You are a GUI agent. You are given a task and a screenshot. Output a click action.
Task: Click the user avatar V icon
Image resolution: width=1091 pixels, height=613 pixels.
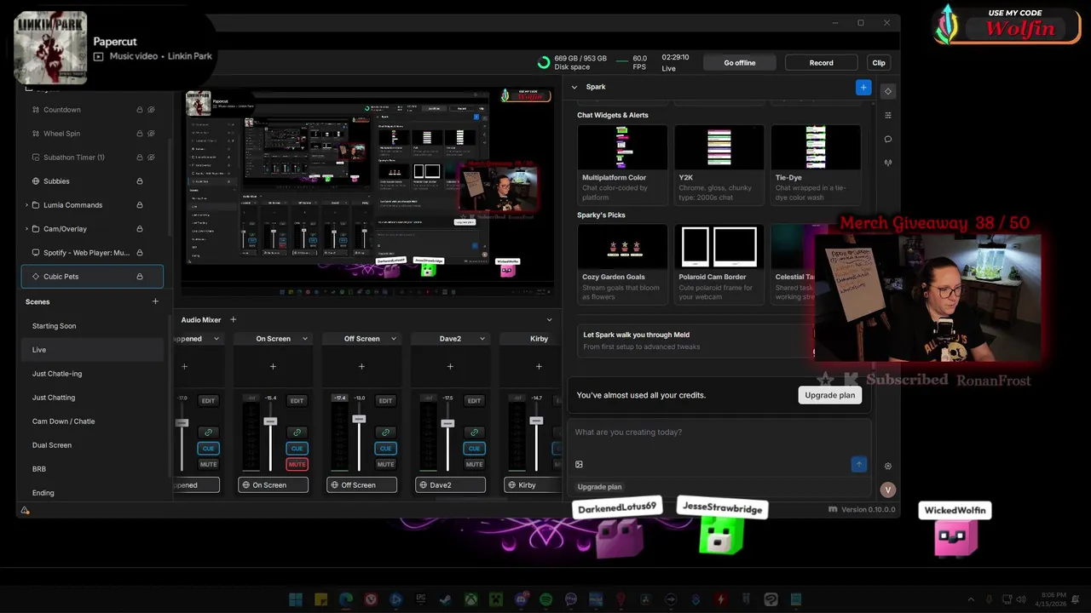click(x=888, y=490)
